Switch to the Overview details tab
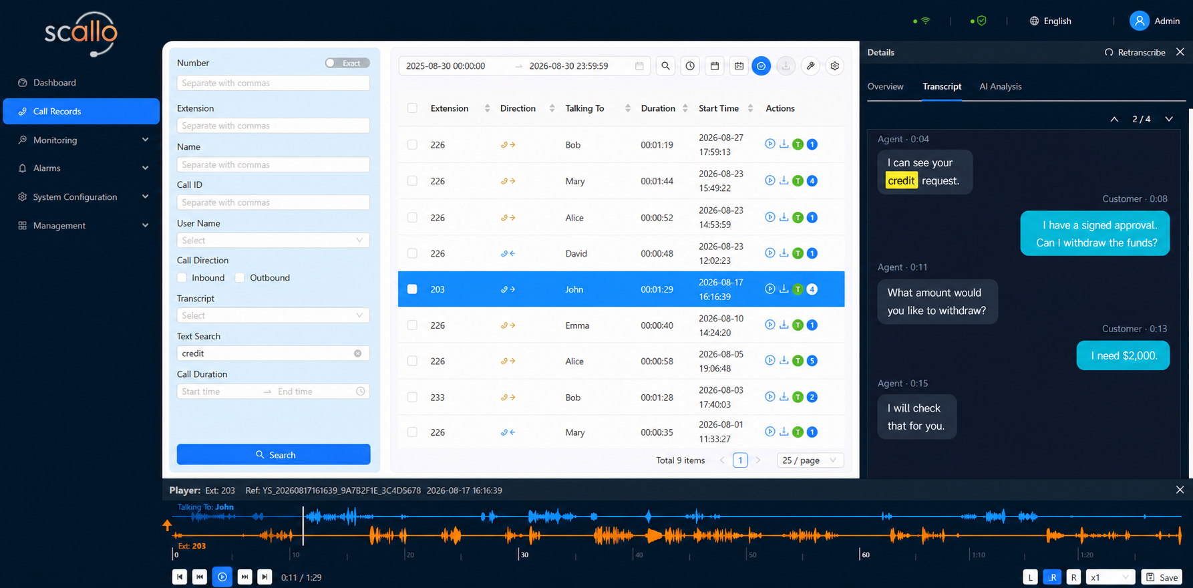The image size is (1193, 588). 885,87
